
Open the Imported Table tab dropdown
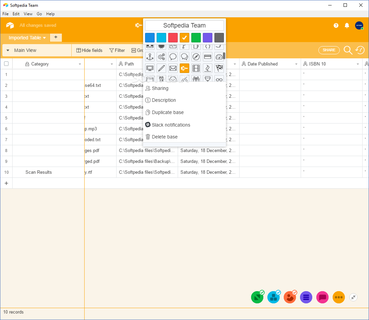click(44, 38)
